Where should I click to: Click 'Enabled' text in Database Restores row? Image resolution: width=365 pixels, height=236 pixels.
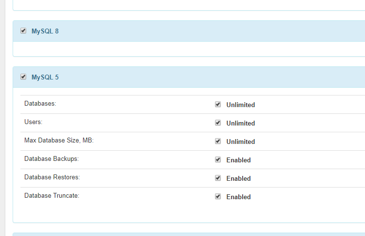coord(239,178)
